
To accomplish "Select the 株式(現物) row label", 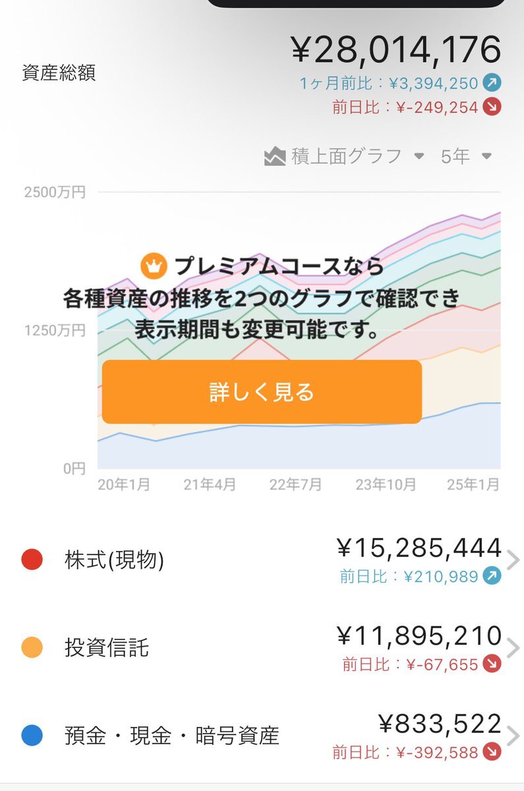I will 114,560.
